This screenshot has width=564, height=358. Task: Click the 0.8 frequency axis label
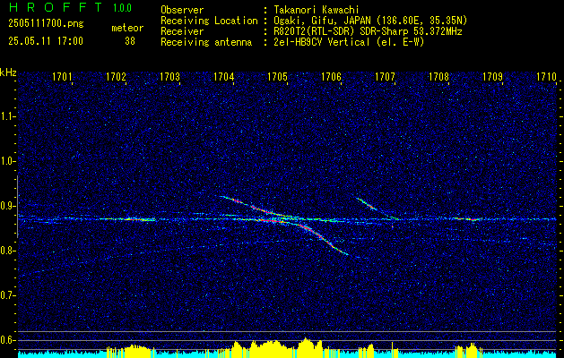(x=7, y=251)
